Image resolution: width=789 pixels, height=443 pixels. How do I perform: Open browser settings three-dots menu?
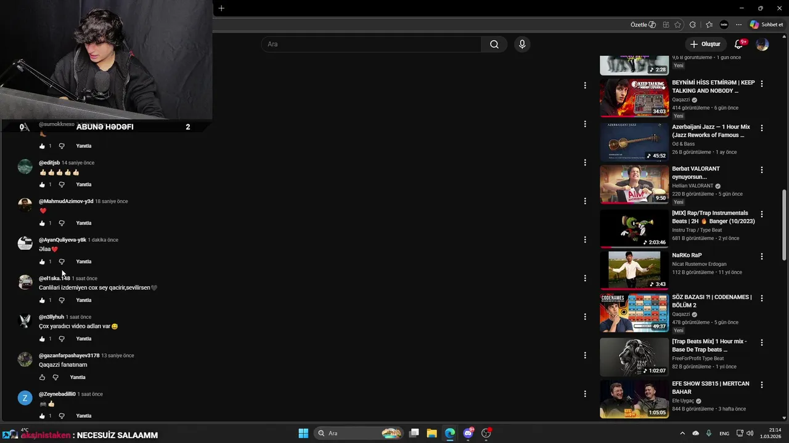(x=738, y=25)
